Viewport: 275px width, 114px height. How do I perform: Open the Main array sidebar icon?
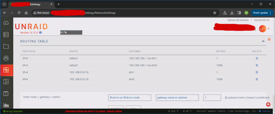pos(6,35)
